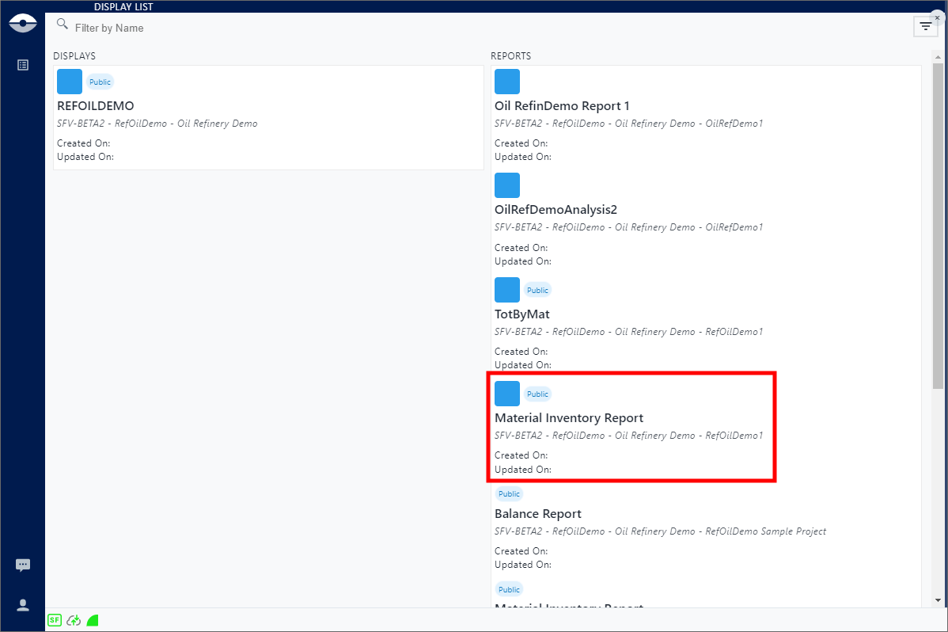This screenshot has height=632, width=948.
Task: Click the scrollbar down arrow
Action: click(x=938, y=600)
